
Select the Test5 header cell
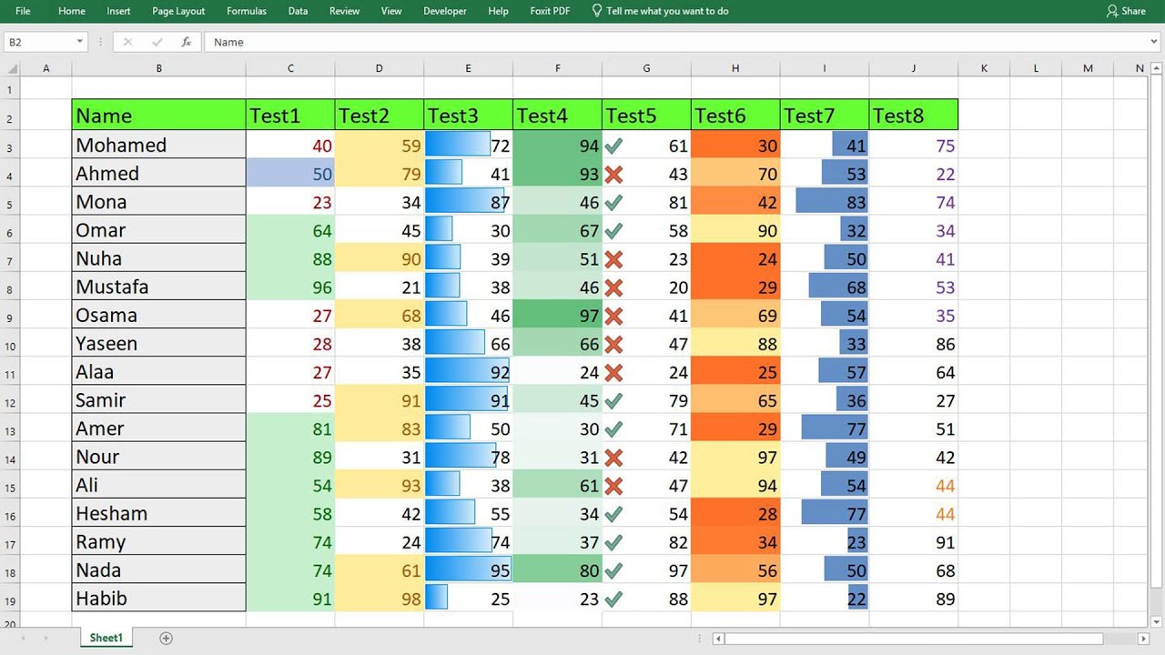(646, 115)
